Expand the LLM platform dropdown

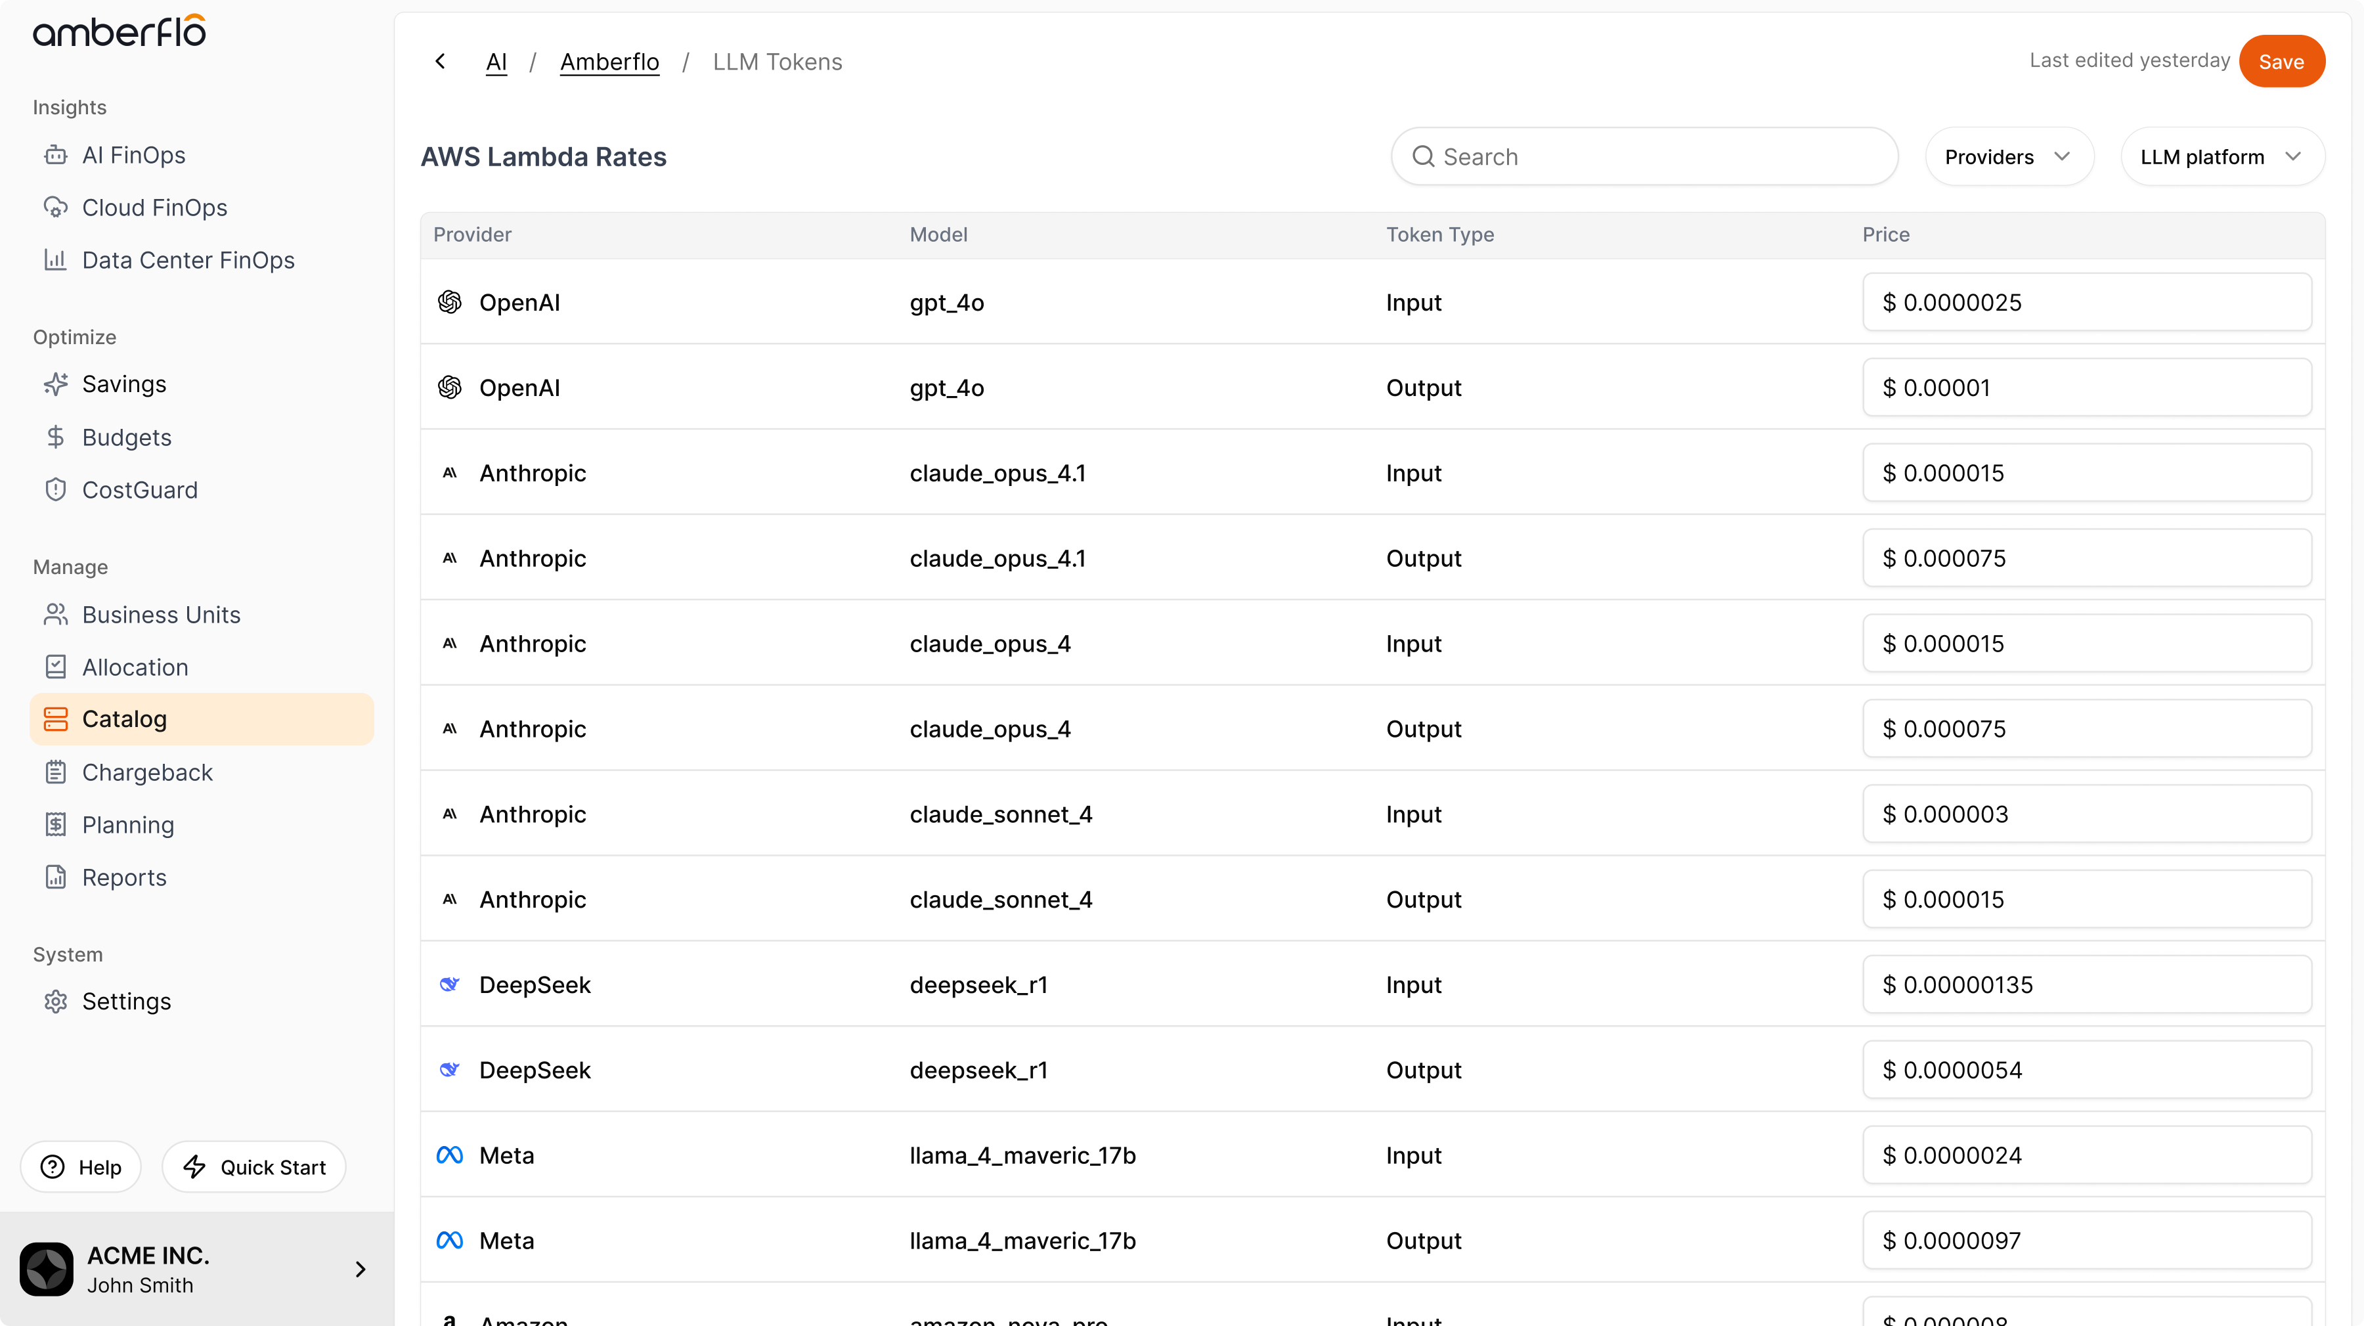2221,157
